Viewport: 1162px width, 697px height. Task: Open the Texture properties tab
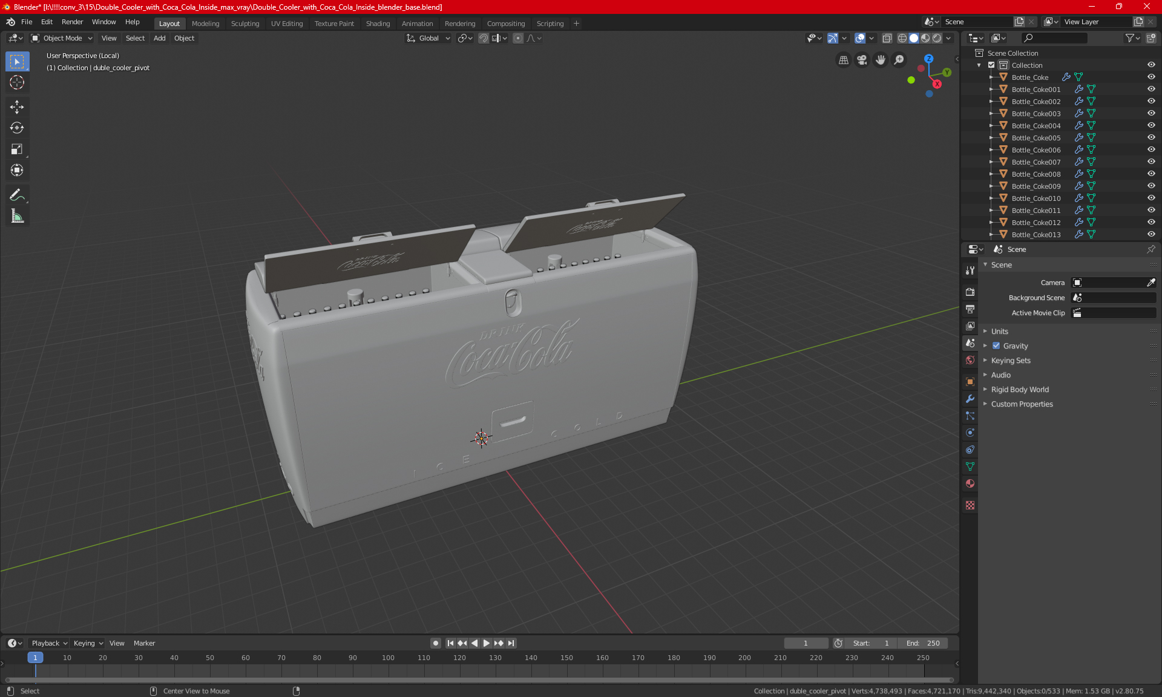[970, 505]
